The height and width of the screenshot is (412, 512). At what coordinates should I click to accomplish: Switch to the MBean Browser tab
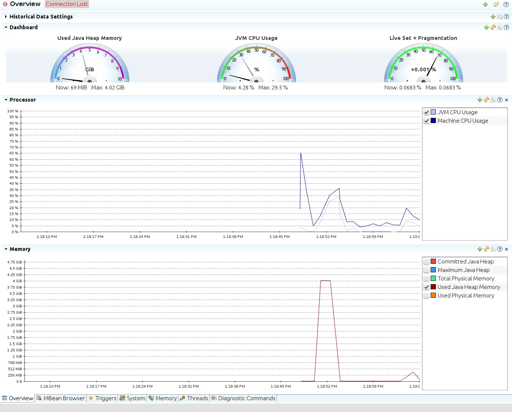tap(61, 398)
